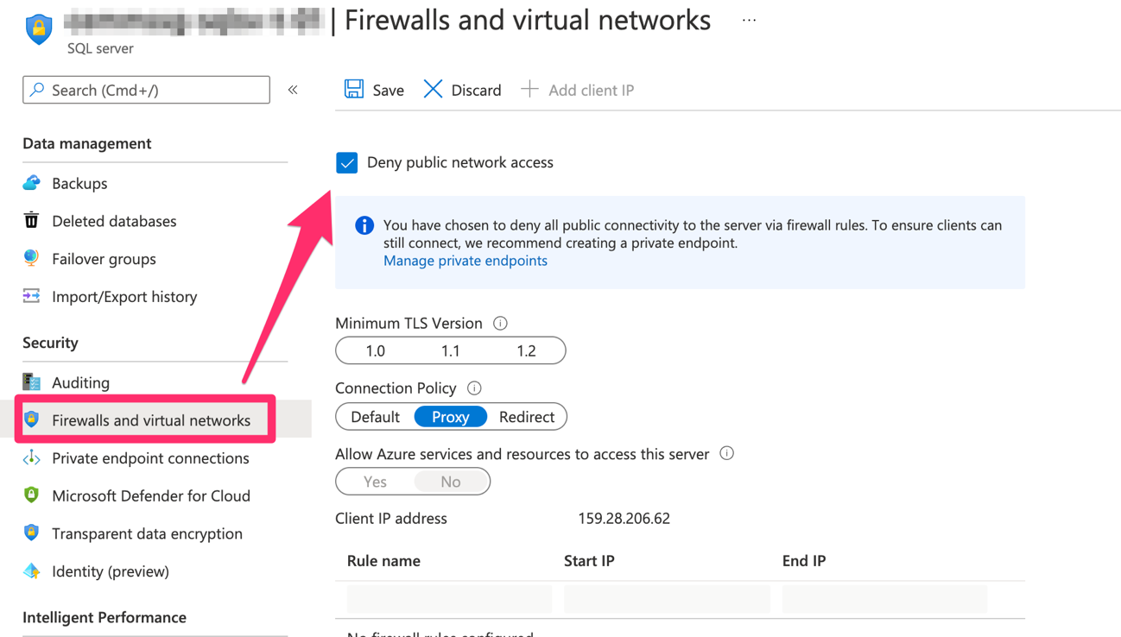Click Manage private endpoints link
This screenshot has height=637, width=1121.
pos(465,261)
